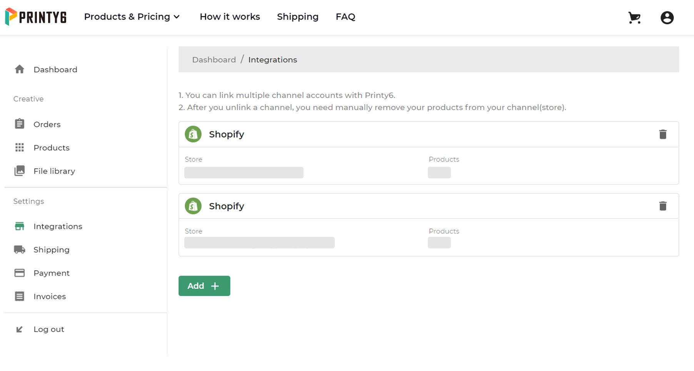Screen dimensions: 694x371
Task: Delete the second Shopify integration
Action: point(662,206)
